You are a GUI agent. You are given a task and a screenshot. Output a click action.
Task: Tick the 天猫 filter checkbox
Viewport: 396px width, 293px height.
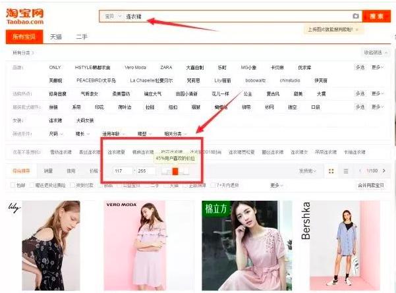click(x=166, y=186)
